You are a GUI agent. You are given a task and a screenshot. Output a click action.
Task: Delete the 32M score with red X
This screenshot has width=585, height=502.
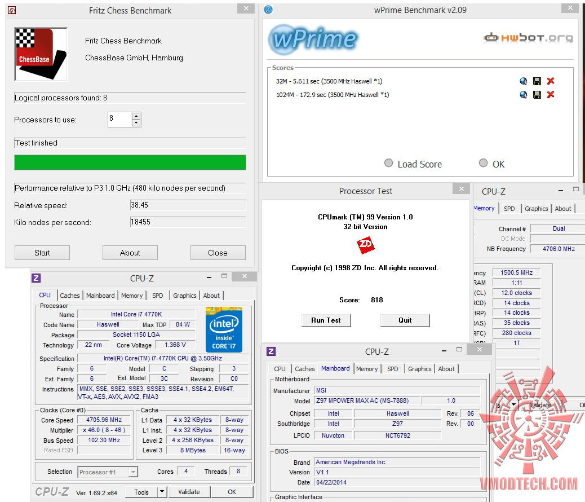(550, 81)
